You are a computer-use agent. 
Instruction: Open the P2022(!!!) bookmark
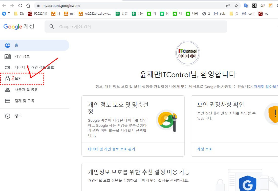pyautogui.click(x=37, y=13)
